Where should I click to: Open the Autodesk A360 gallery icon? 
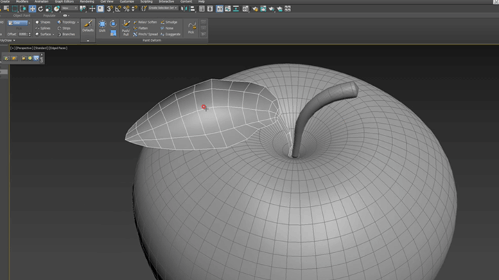(288, 9)
